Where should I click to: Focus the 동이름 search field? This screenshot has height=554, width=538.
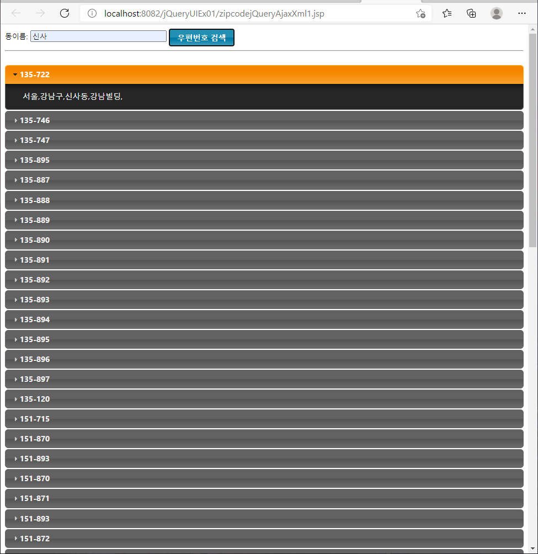[x=98, y=36]
